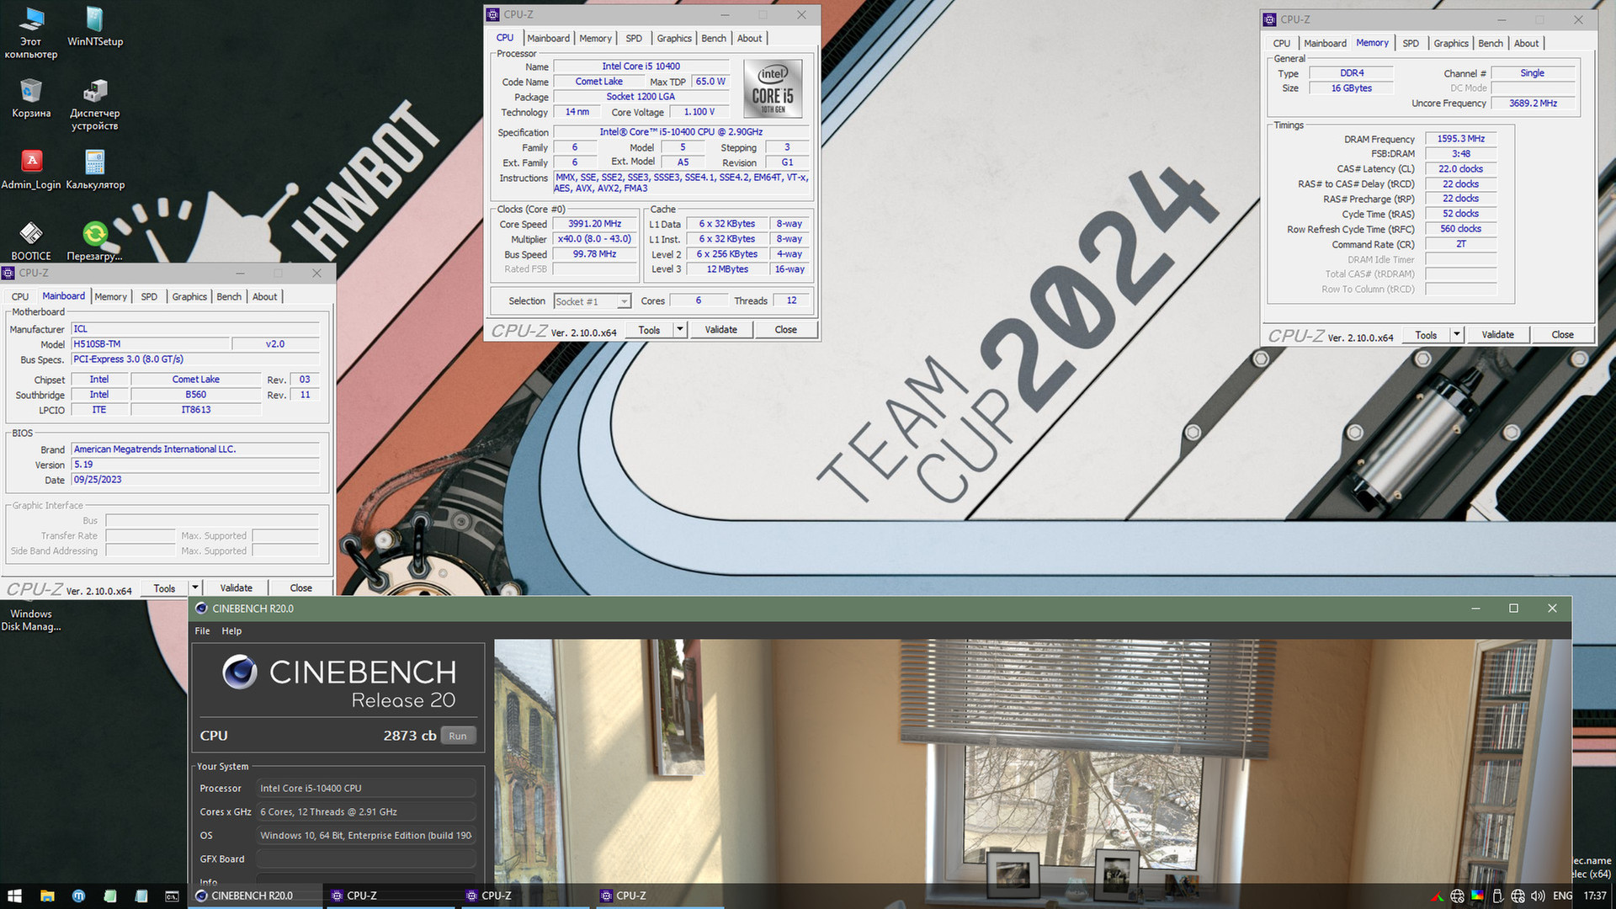Click Validate in the CPU-Z Mainboard window

[236, 588]
